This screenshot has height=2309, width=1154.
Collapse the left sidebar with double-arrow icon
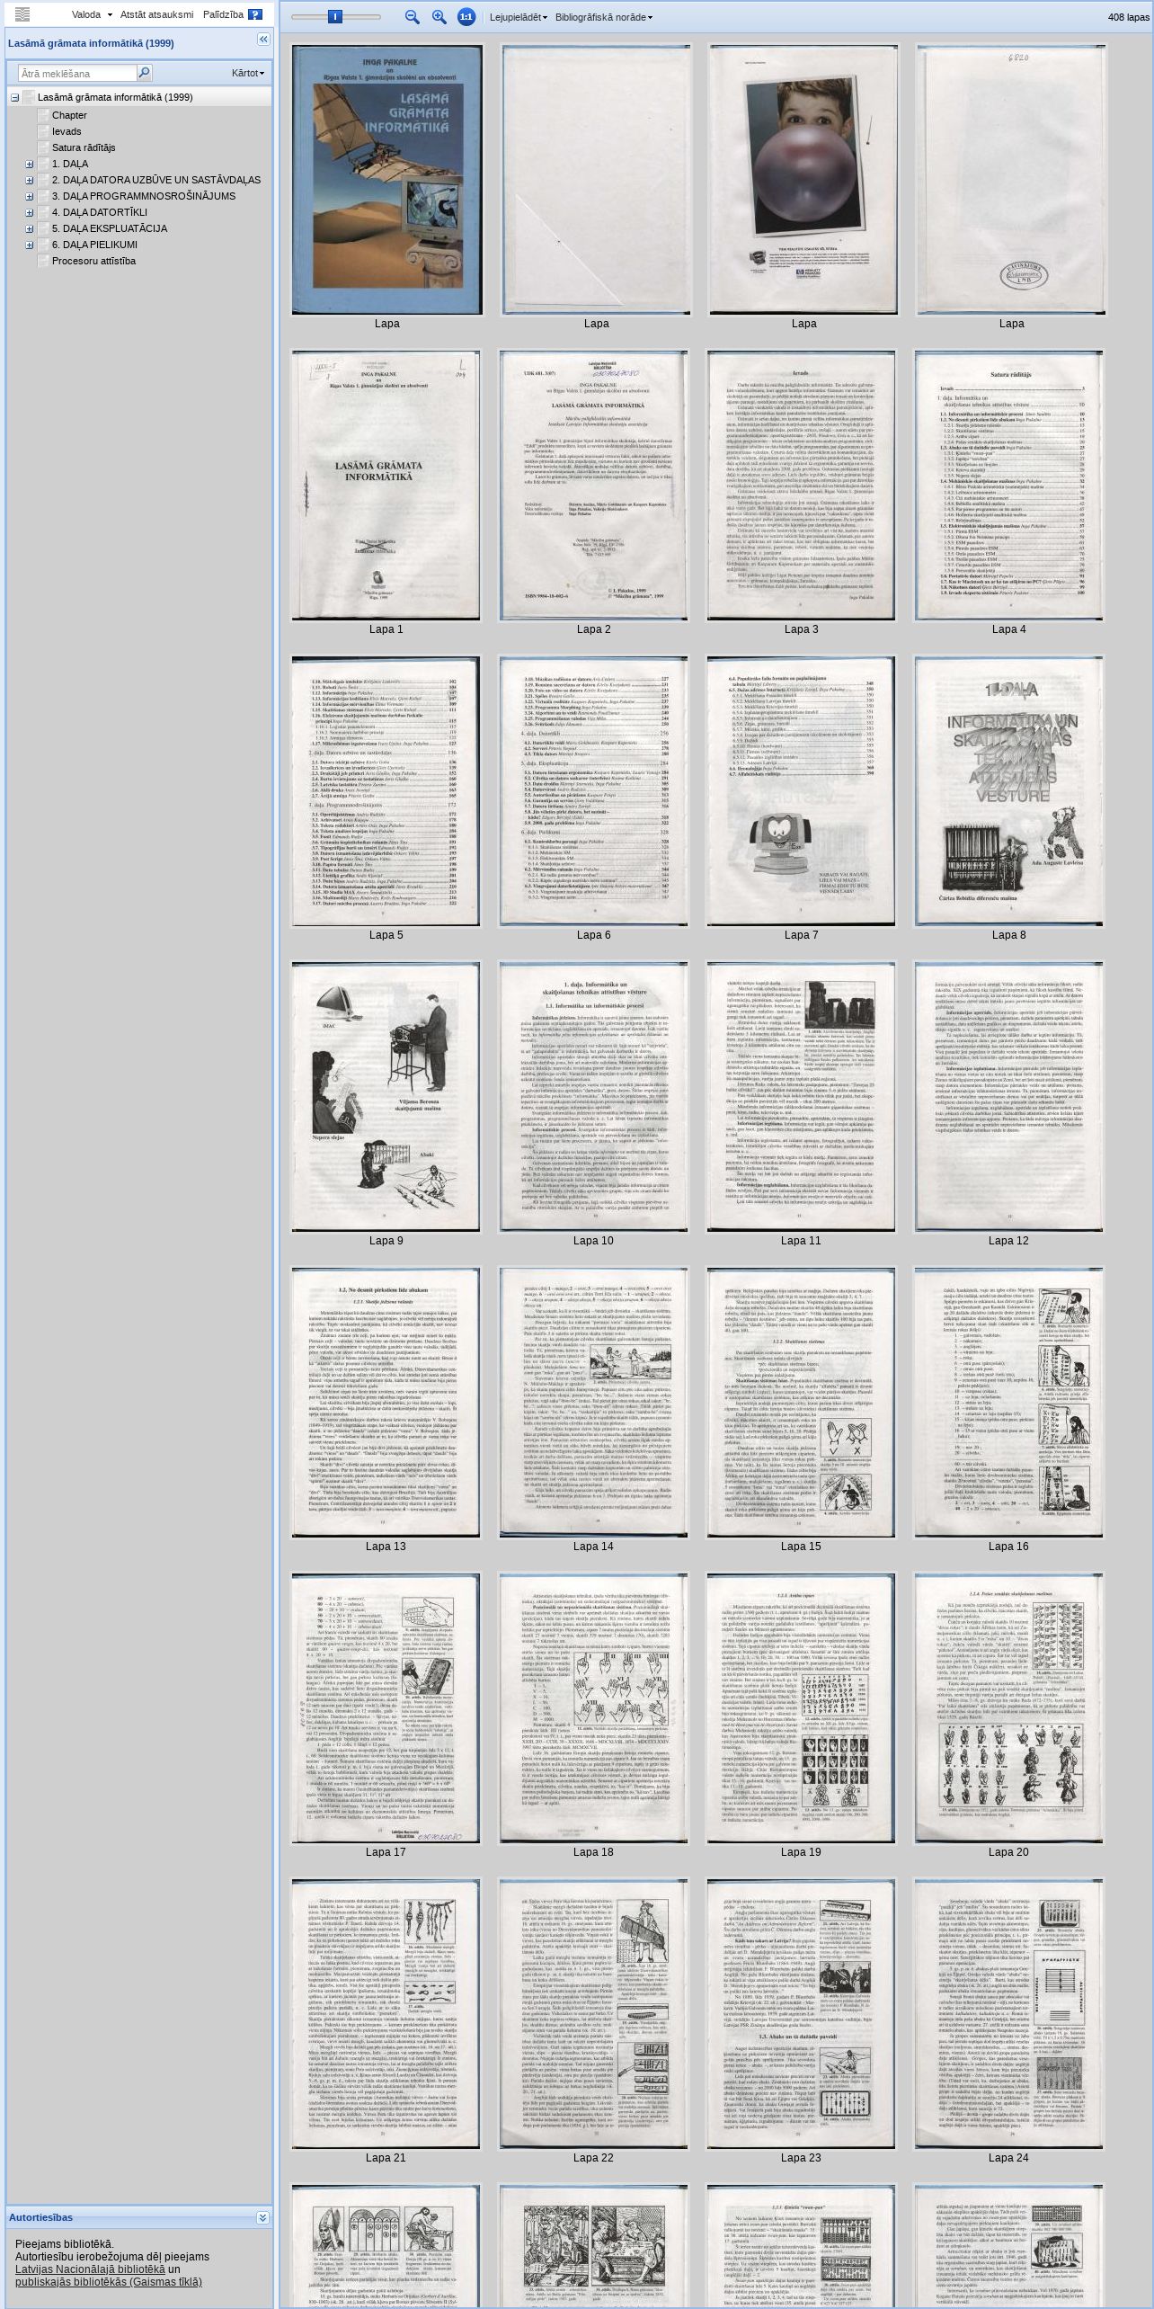tap(263, 40)
